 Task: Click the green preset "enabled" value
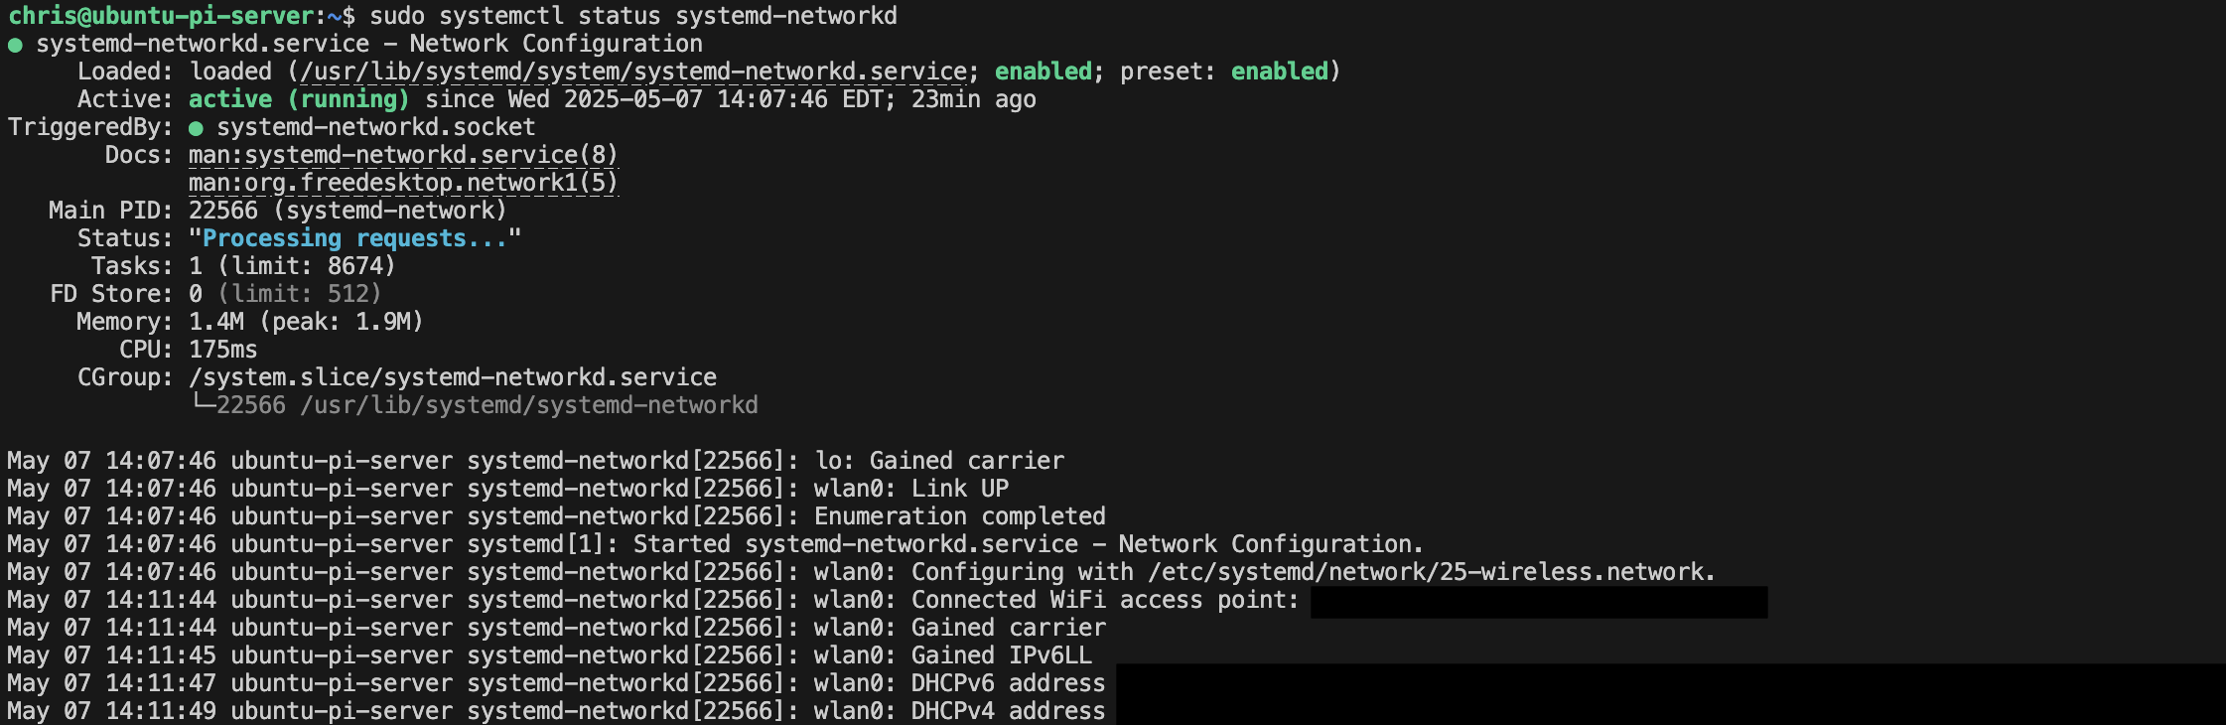(x=1279, y=72)
